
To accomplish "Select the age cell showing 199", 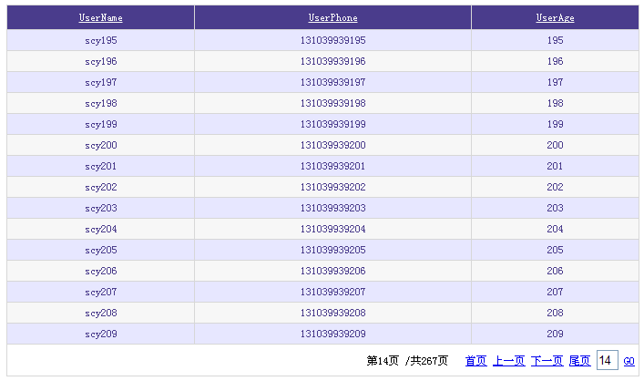I will click(x=555, y=124).
